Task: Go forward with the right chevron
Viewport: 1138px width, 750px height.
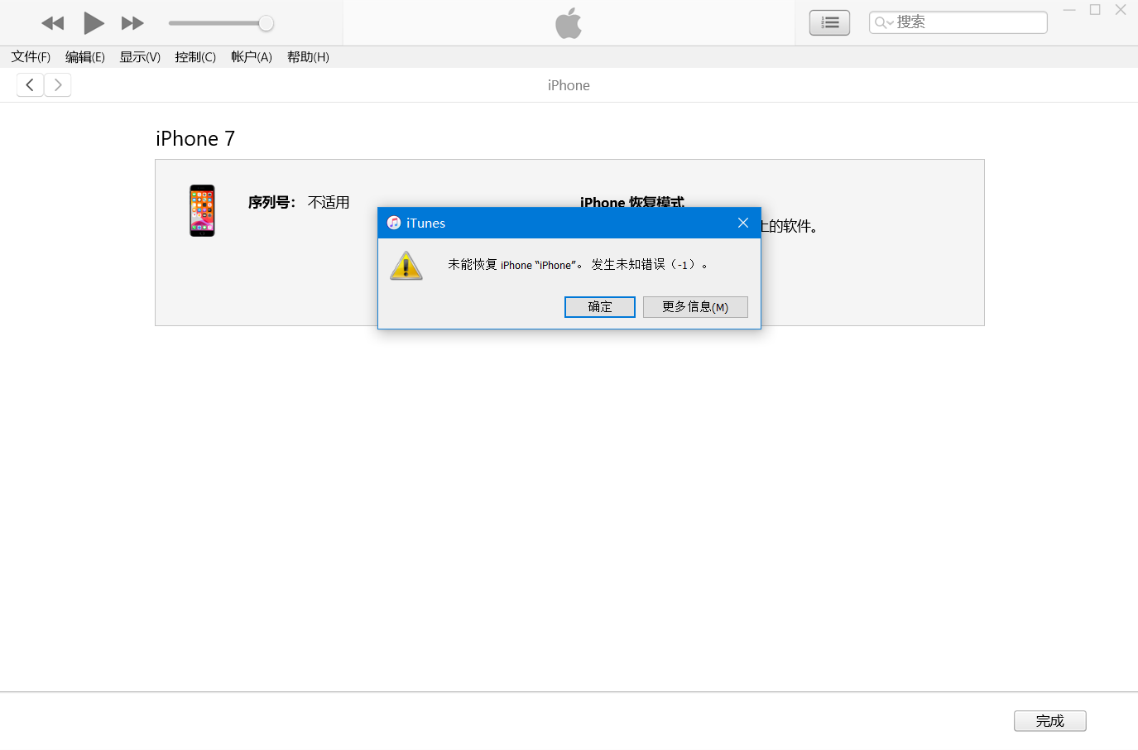Action: [58, 84]
